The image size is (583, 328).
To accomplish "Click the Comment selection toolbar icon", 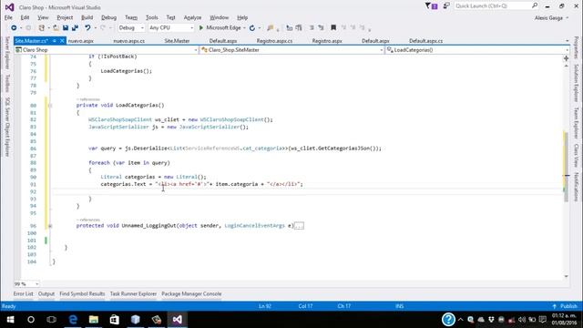I will [312, 28].
